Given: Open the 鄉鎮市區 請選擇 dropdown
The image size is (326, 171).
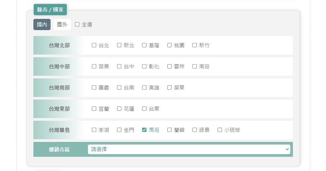Looking at the screenshot, I should 189,150.
